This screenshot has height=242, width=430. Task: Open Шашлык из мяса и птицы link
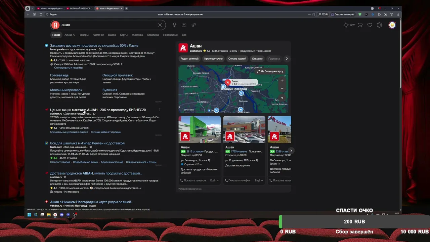tap(141, 162)
